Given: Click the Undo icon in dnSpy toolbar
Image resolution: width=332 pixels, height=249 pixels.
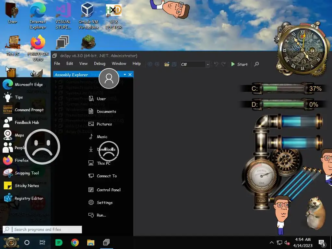Looking at the screenshot, I should [x=216, y=64].
